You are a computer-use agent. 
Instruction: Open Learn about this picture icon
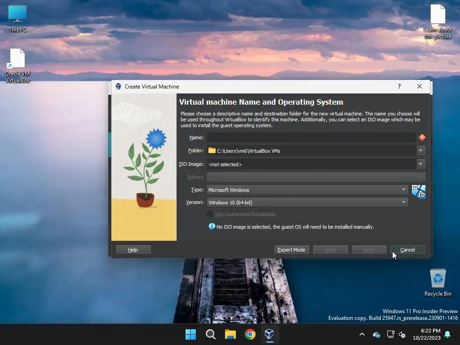click(438, 22)
